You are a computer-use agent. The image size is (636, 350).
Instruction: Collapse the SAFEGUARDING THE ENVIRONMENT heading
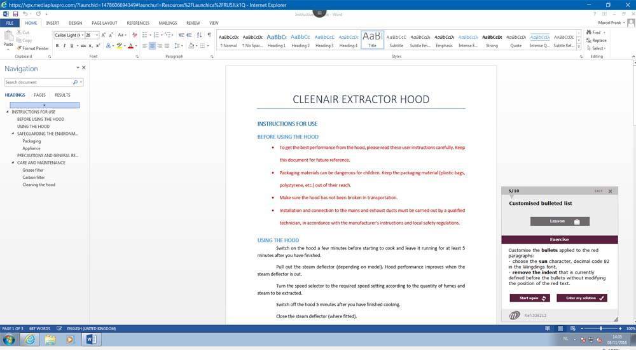(13, 134)
